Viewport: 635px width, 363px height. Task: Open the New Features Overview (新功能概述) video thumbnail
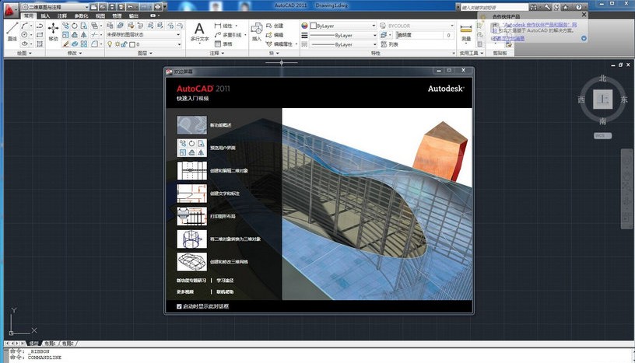pos(192,125)
